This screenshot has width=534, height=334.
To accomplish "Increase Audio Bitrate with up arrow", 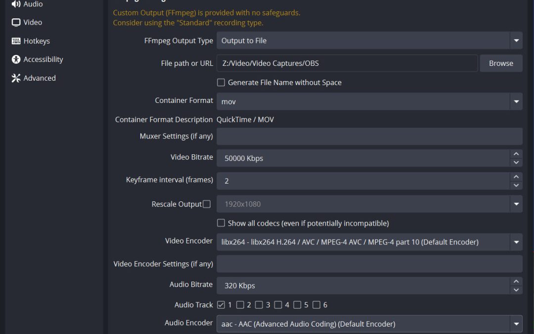I will pos(516,281).
